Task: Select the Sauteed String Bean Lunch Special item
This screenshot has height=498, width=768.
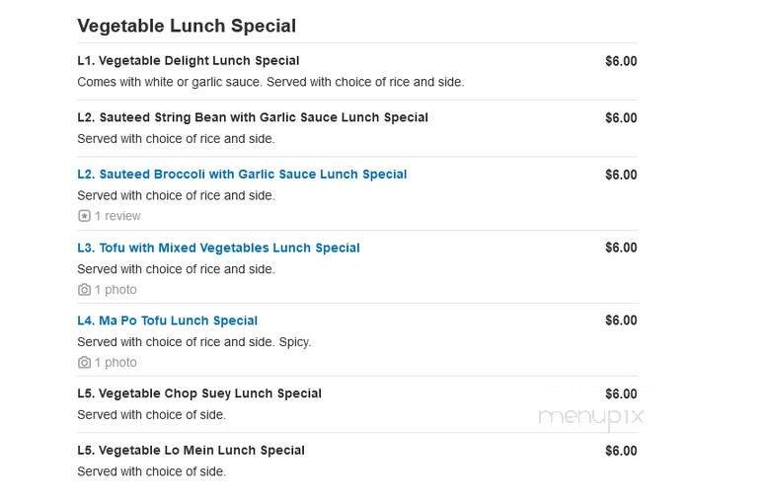Action: [x=252, y=117]
